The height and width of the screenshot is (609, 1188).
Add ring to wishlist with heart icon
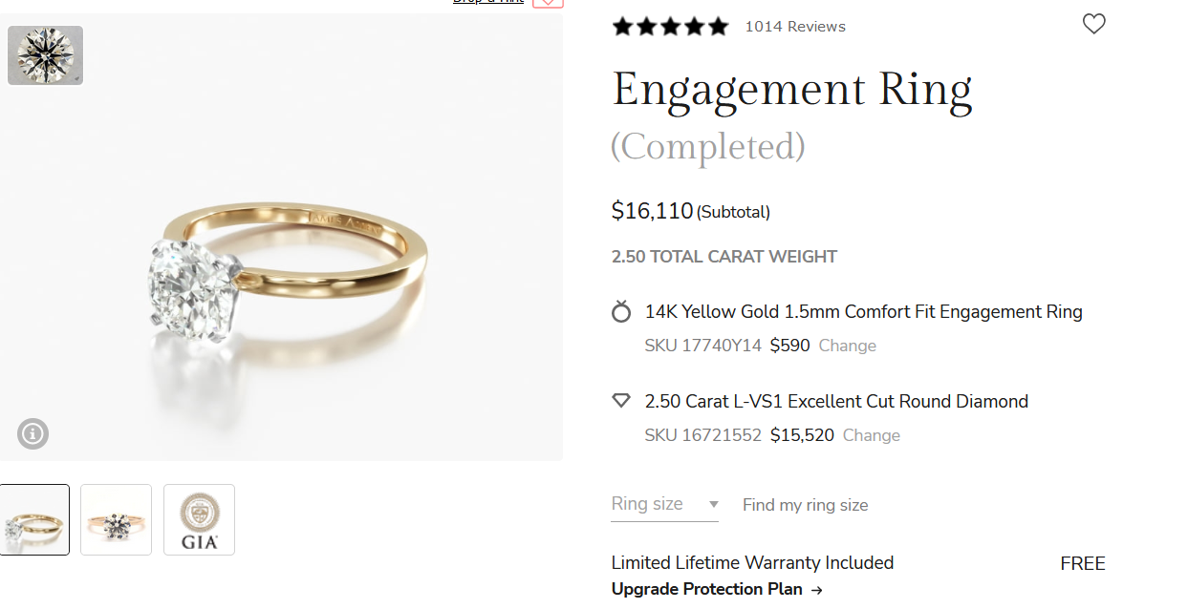pyautogui.click(x=1093, y=25)
